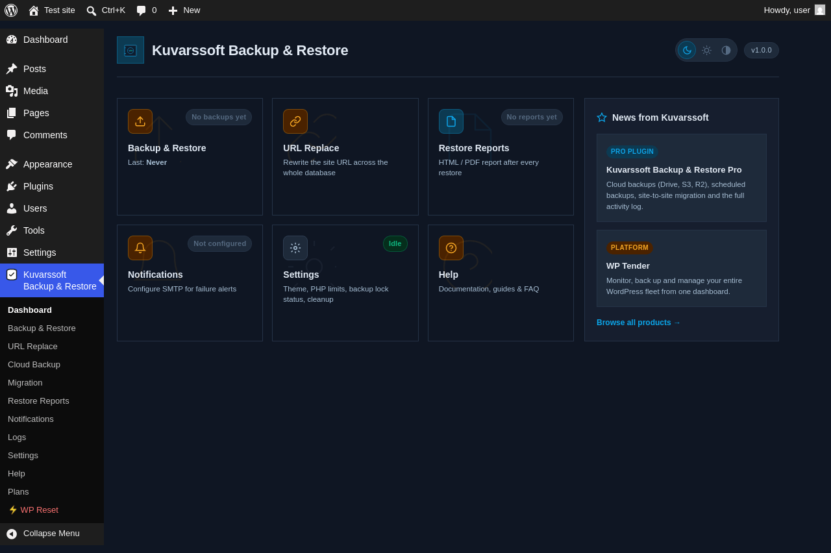Select Dashboard in the Kuvarssoft submenu
Viewport: 831px width, 553px height.
pos(30,310)
